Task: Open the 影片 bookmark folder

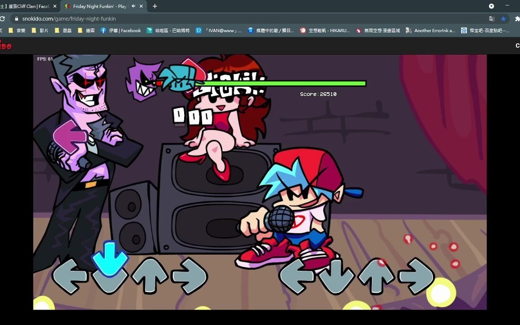Action: tap(40, 31)
